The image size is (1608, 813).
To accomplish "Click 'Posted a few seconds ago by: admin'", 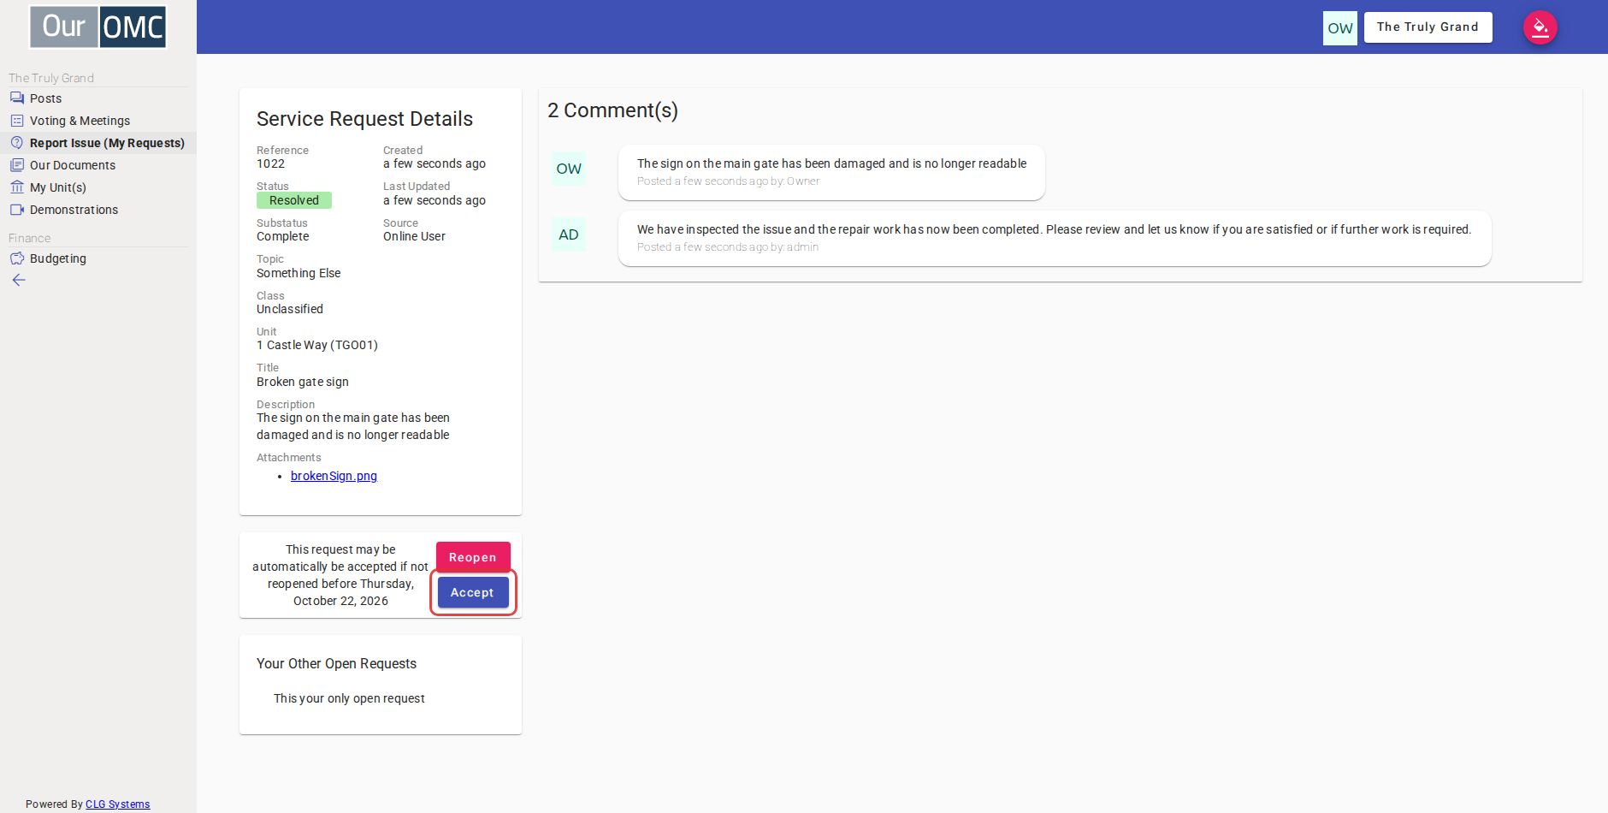I will tap(728, 247).
